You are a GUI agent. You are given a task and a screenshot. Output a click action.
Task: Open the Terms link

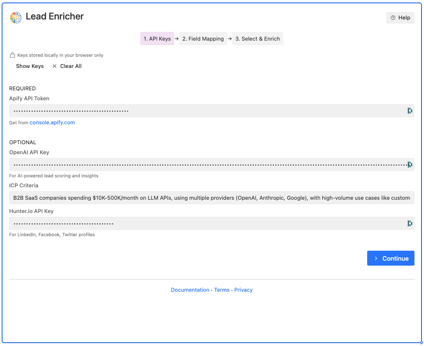tap(222, 290)
